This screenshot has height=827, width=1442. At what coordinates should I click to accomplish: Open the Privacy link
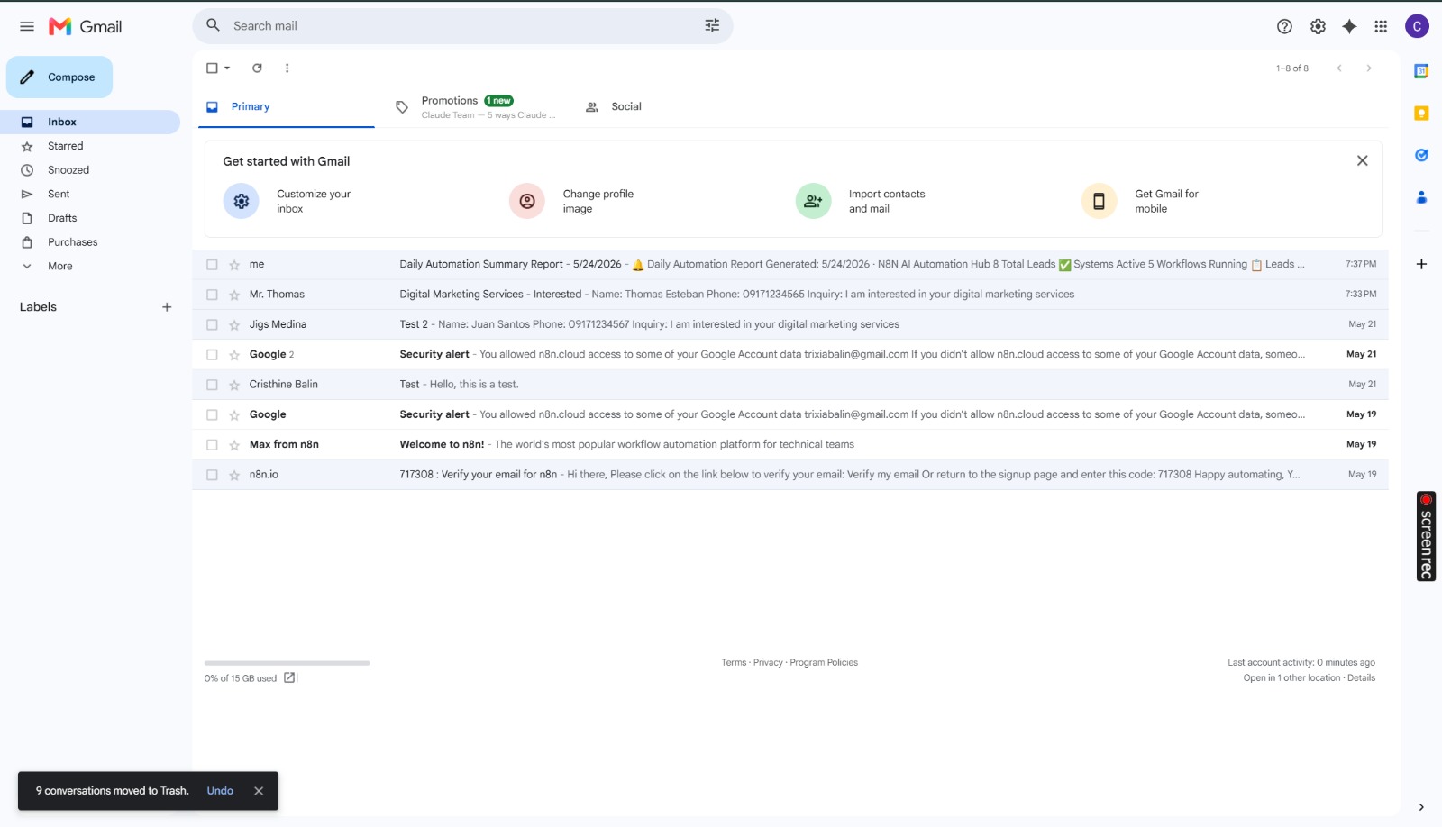click(768, 662)
